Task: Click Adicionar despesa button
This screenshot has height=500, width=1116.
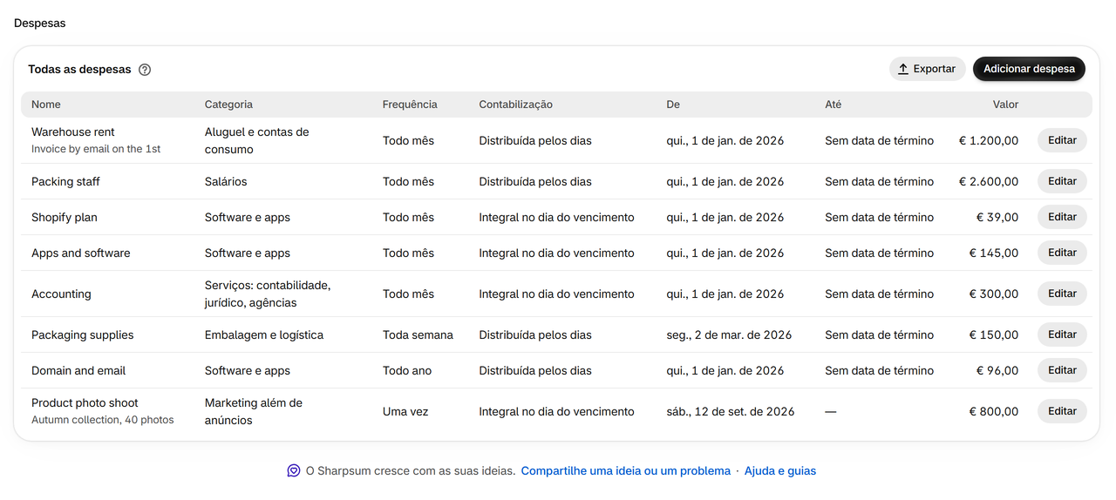Action: 1029,69
